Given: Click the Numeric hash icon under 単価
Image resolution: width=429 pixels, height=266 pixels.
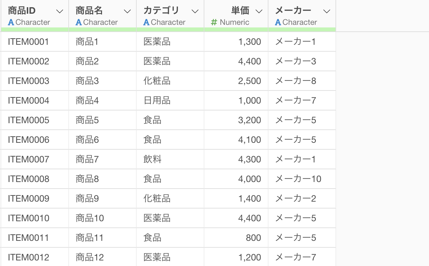Looking at the screenshot, I should pos(214,22).
